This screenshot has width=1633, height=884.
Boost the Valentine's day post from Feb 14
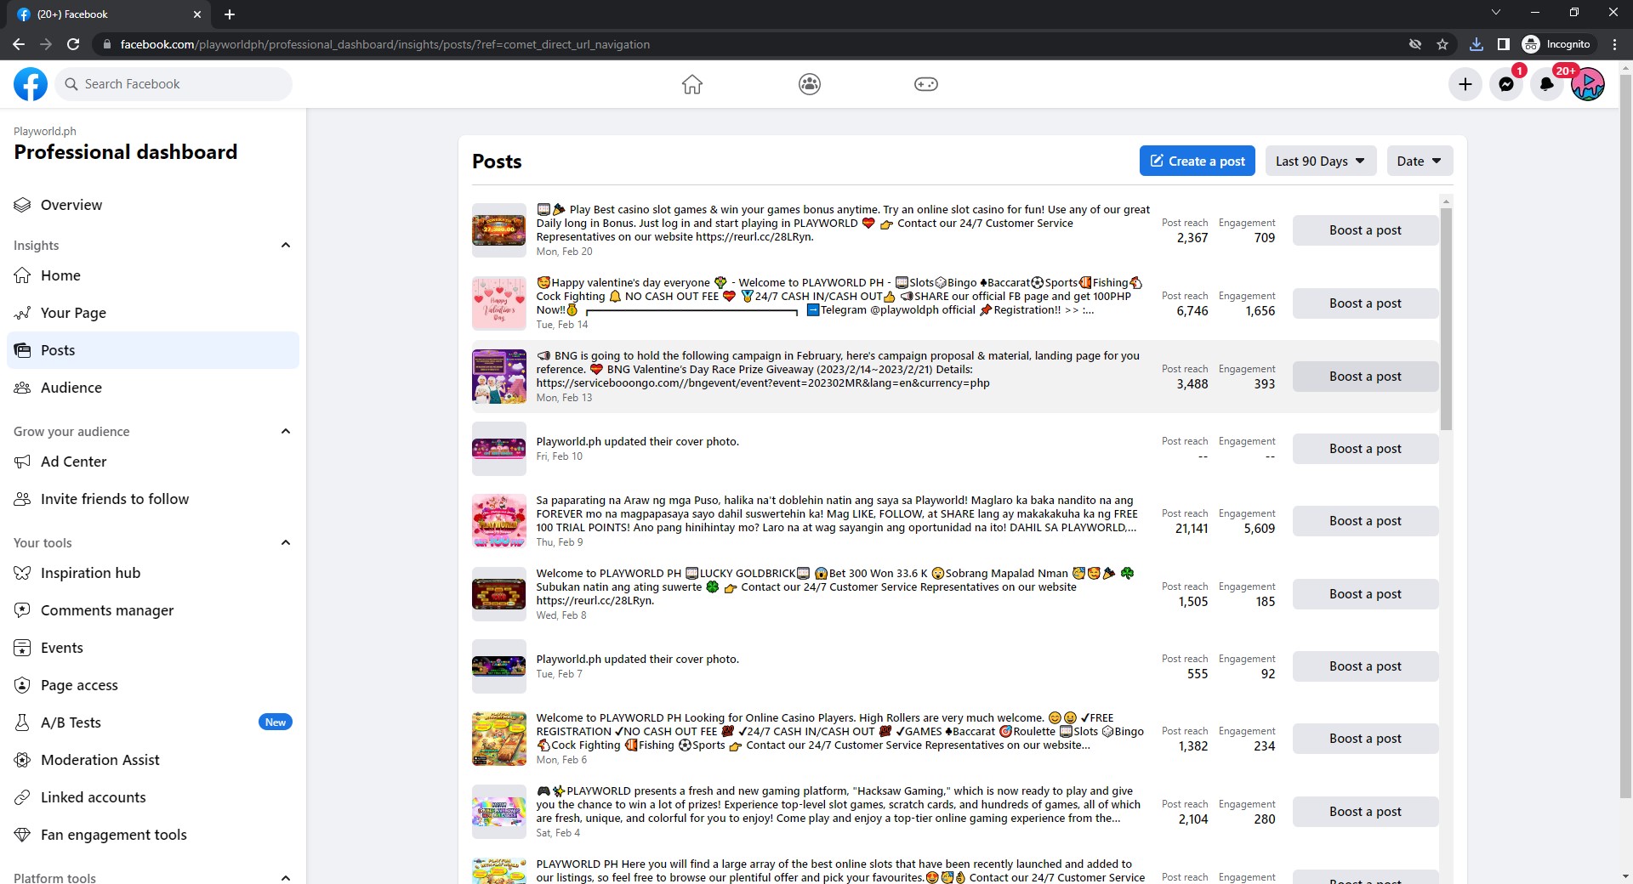click(x=1365, y=303)
